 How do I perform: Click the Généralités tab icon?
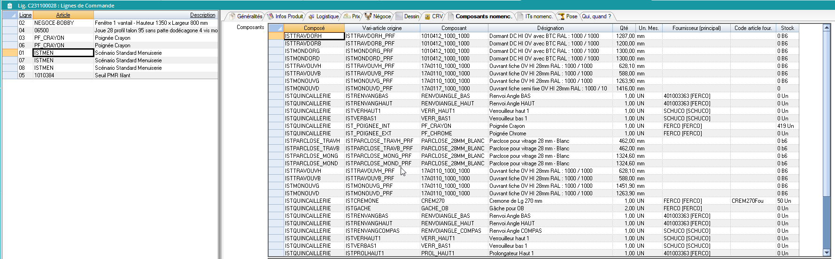(x=232, y=16)
